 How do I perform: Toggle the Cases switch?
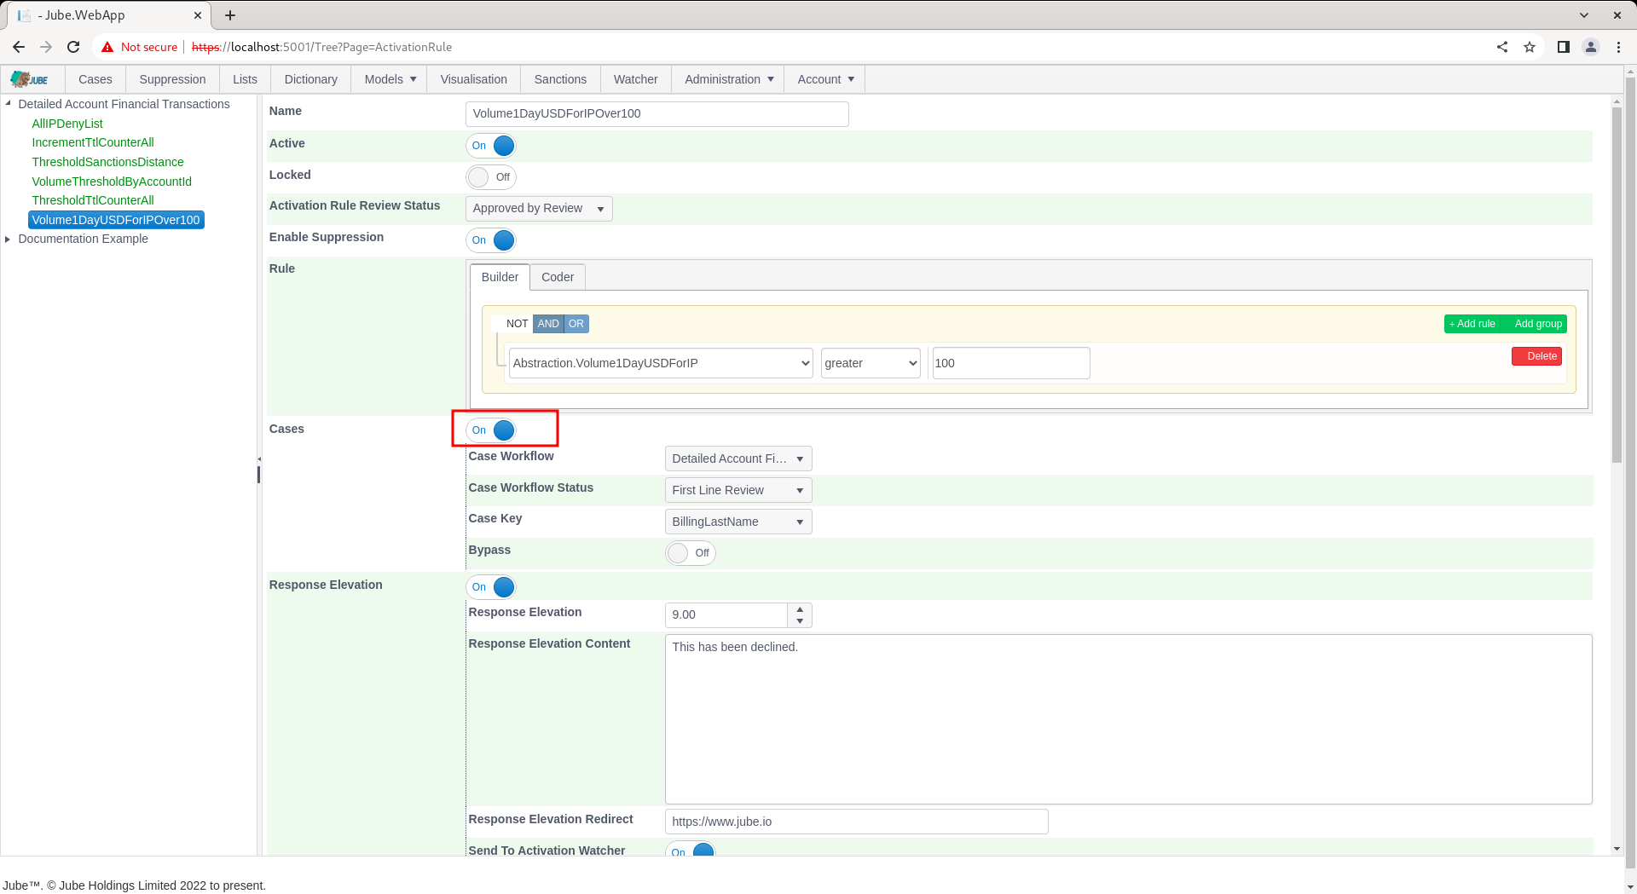point(492,430)
